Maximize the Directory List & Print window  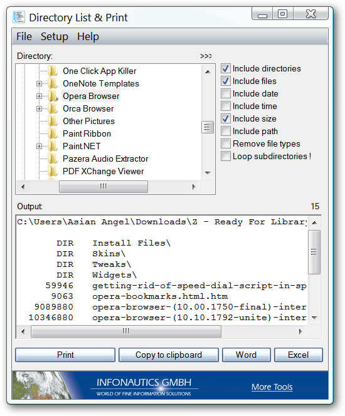point(283,14)
